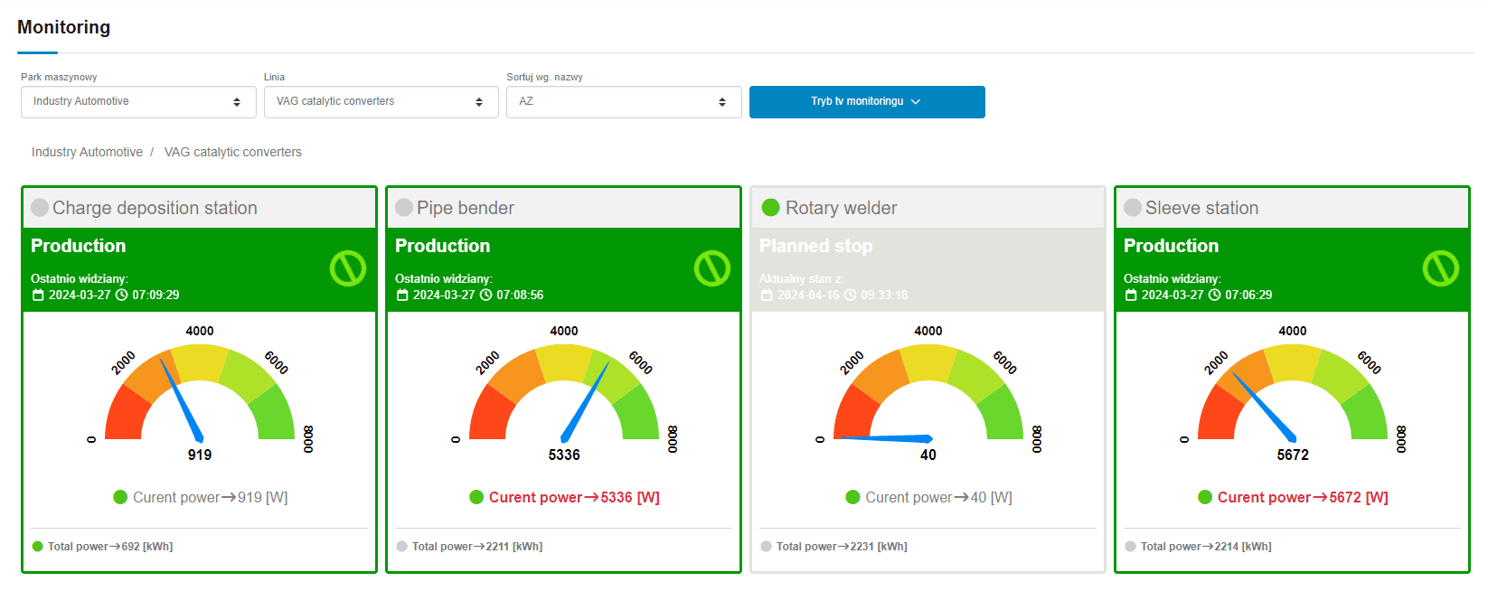Click Production status on Pipe bender
This screenshot has width=1488, height=591.
point(443,246)
